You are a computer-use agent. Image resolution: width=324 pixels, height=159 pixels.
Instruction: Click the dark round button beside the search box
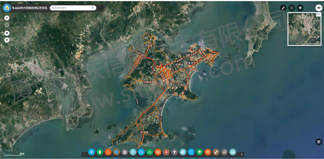101,8
